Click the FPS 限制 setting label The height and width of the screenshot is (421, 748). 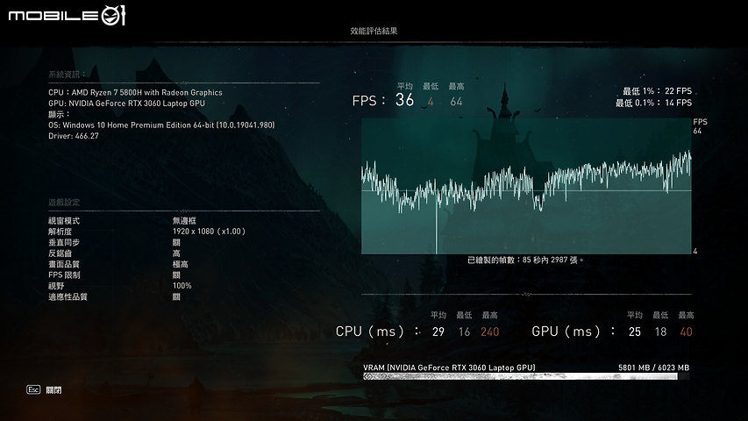tap(64, 275)
